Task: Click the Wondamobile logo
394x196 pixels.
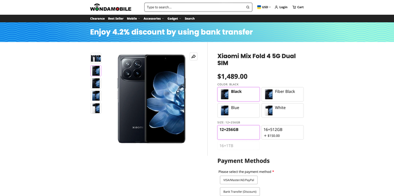Action: (x=110, y=7)
